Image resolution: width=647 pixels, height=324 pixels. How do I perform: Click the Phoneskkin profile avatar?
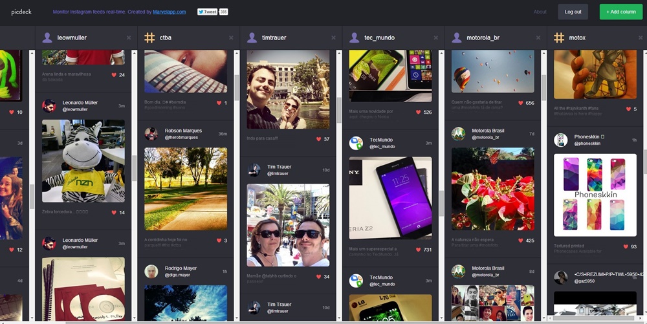(x=561, y=140)
